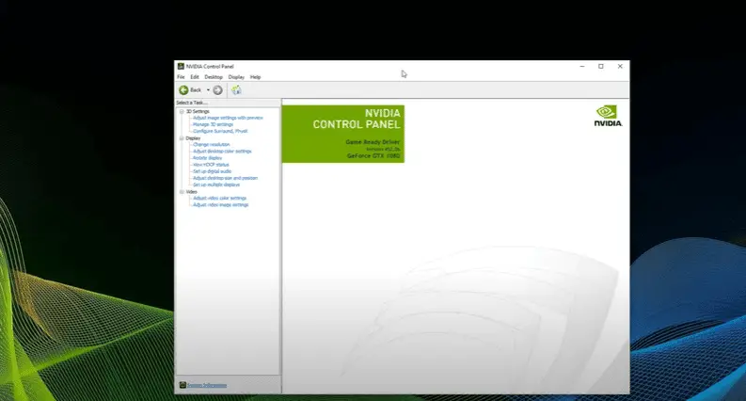The image size is (746, 401).
Task: Click the Game Ready Driver text
Action: (x=373, y=142)
